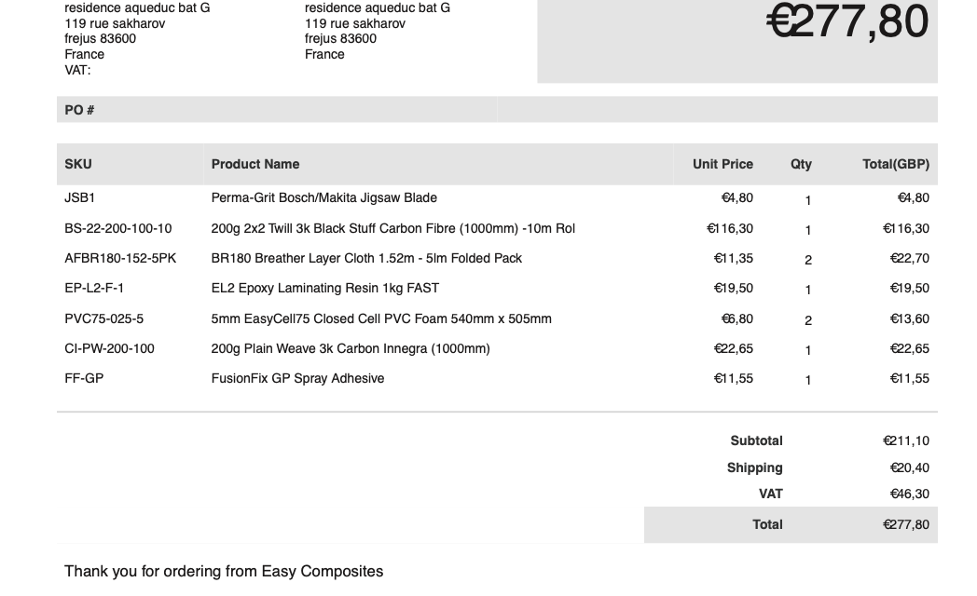Click the Total label in the summary
This screenshot has height=596, width=977.
click(767, 524)
